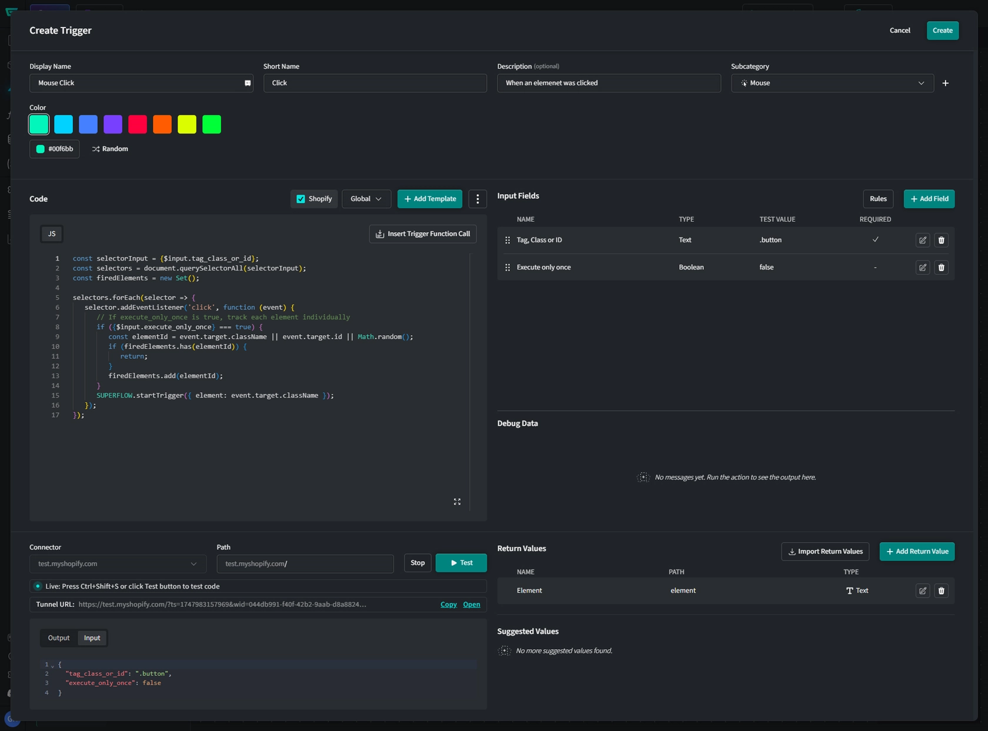Open the Subcategory Mouse dropdown
This screenshot has height=731, width=988.
click(x=832, y=83)
